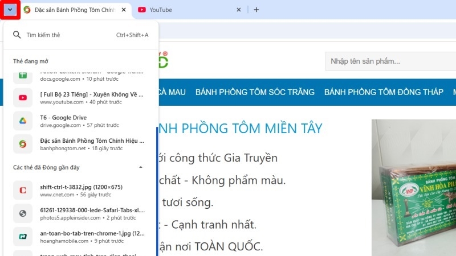Click the Nhập tên sản phẩm search box
The height and width of the screenshot is (256, 456).
390,61
